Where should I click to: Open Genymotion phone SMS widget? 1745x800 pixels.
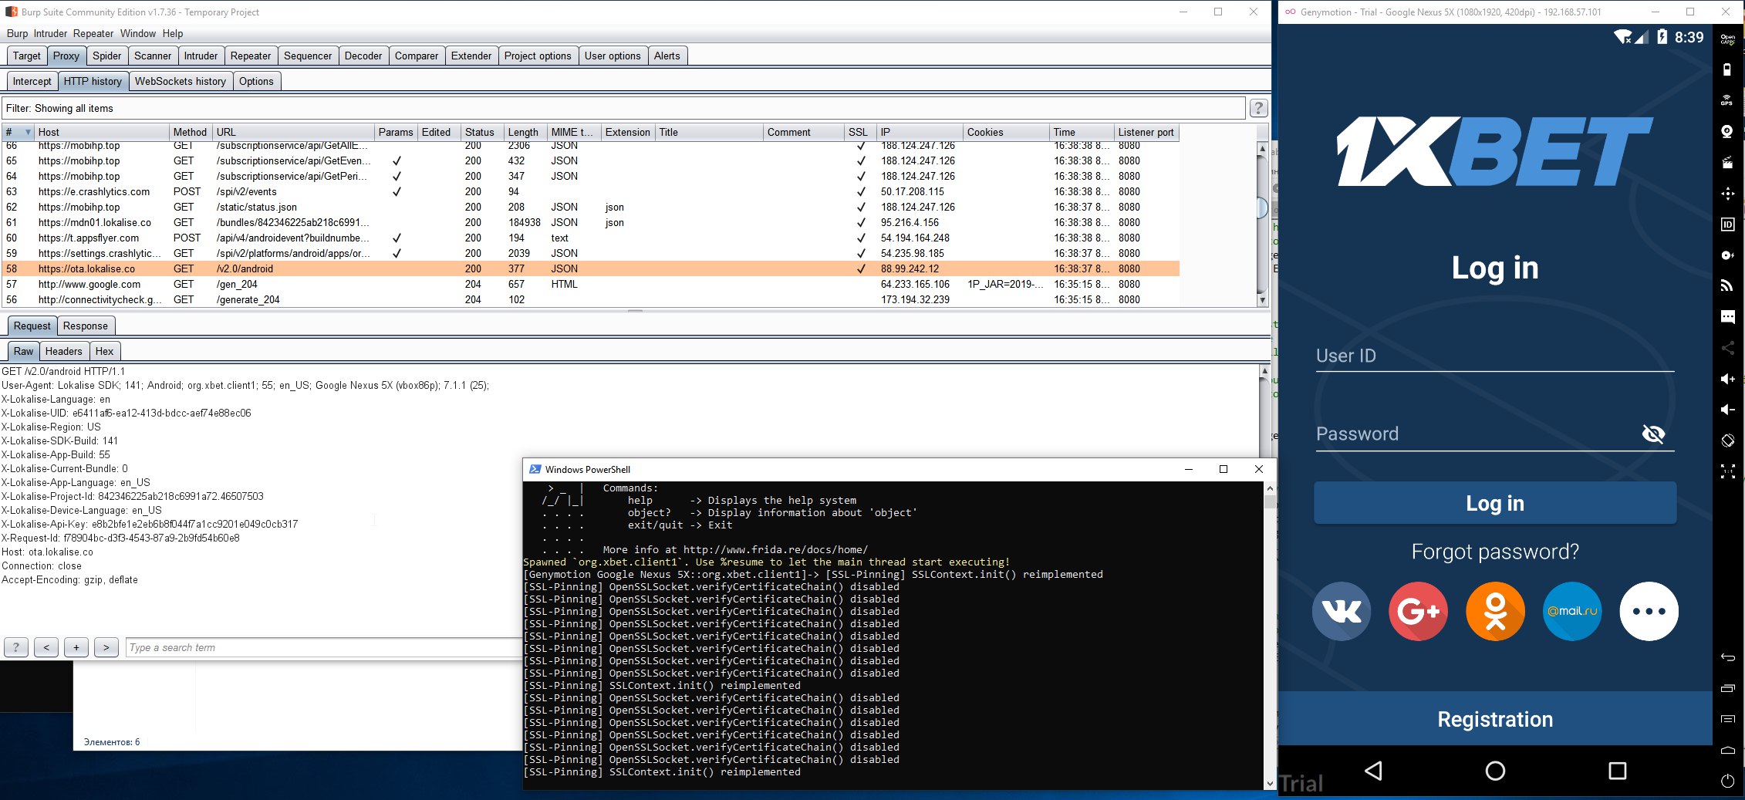pos(1728,317)
